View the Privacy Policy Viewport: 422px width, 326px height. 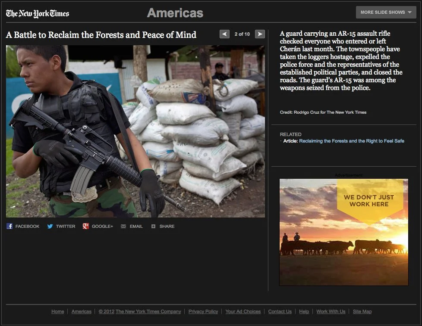(x=203, y=311)
